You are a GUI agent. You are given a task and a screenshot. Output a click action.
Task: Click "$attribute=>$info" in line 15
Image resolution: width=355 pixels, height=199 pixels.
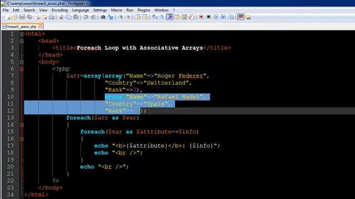click(x=166, y=132)
